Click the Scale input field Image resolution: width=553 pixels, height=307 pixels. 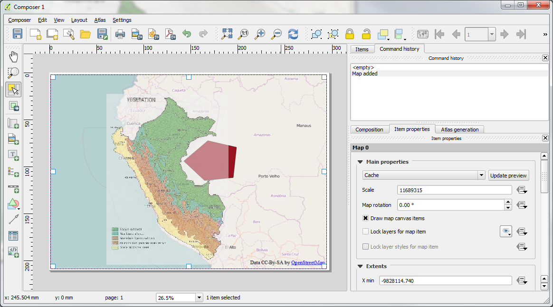454,190
